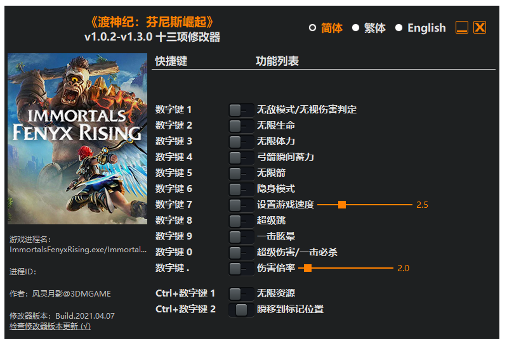The image size is (507, 339).
Task: Click 数字键 1 hotkey label
Action: point(174,110)
